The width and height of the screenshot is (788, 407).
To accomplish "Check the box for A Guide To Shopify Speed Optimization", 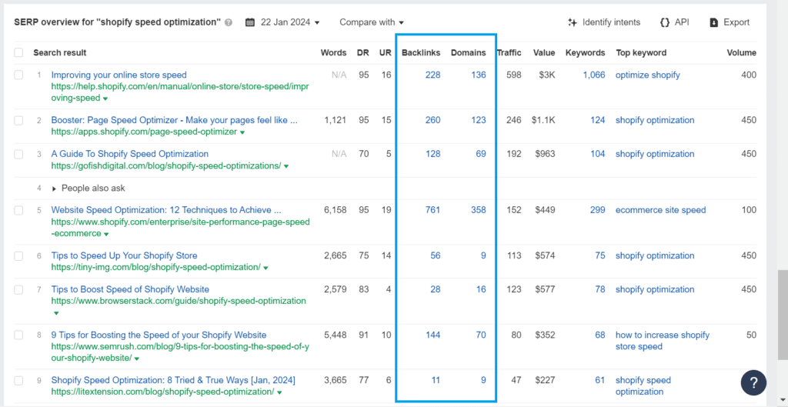I will [x=18, y=154].
